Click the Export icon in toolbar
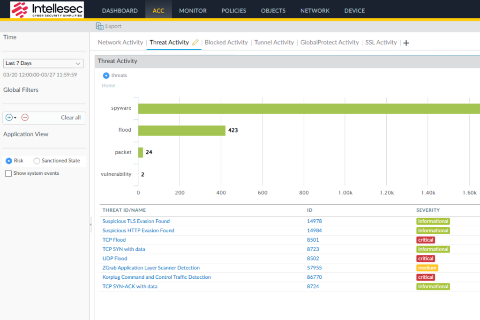The height and width of the screenshot is (320, 480). tap(99, 26)
